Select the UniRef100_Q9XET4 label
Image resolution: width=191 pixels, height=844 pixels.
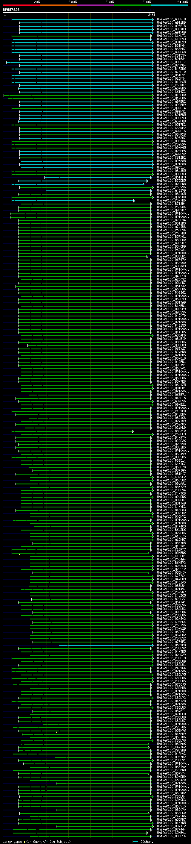tap(171, 108)
